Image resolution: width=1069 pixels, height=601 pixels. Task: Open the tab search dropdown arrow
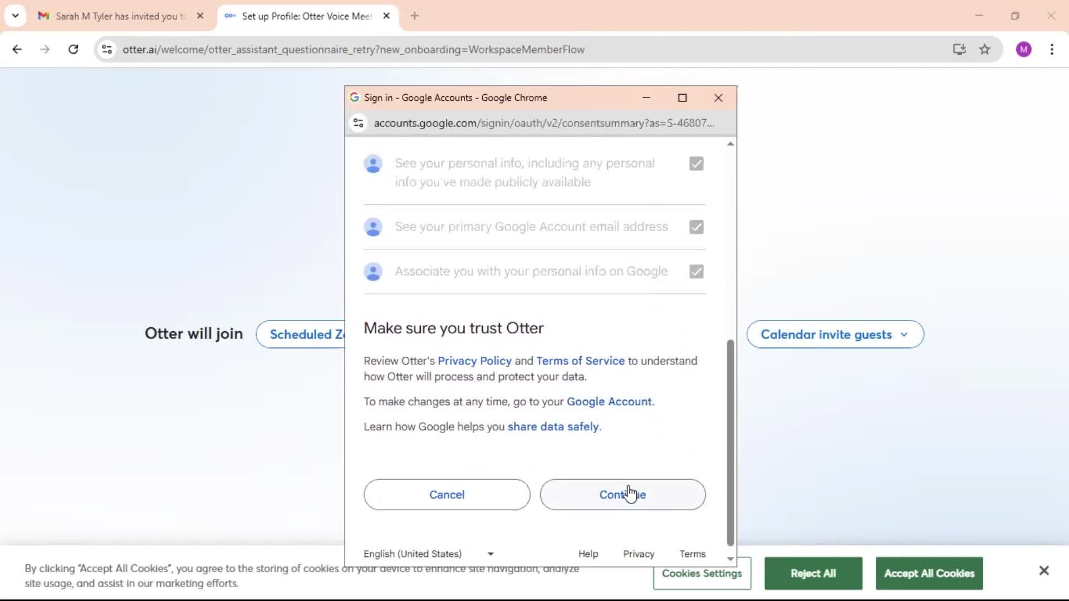[16, 16]
